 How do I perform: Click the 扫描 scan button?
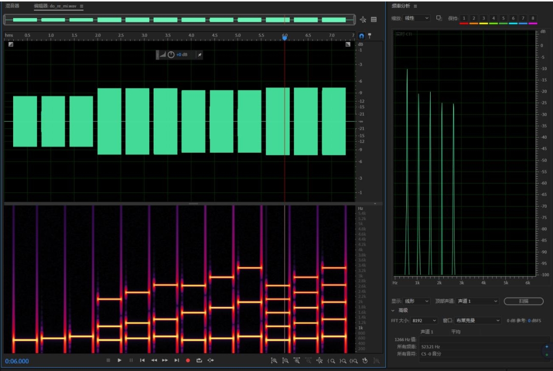(x=523, y=301)
